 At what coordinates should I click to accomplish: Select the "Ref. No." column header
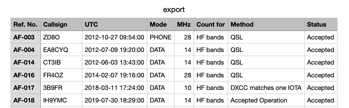pos(26,25)
